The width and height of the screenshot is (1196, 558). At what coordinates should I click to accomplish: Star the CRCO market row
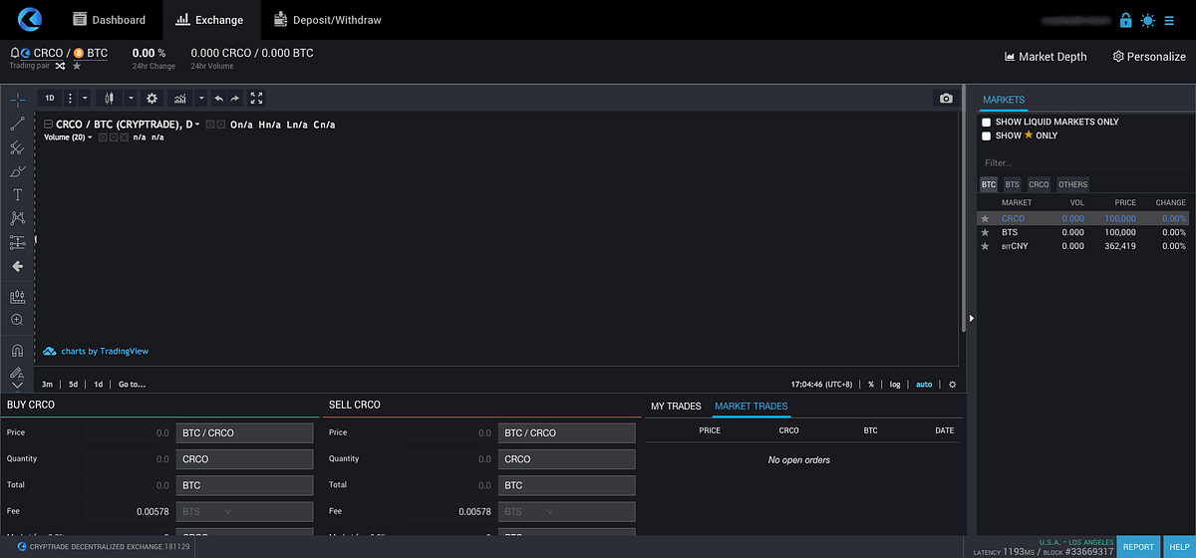click(986, 218)
